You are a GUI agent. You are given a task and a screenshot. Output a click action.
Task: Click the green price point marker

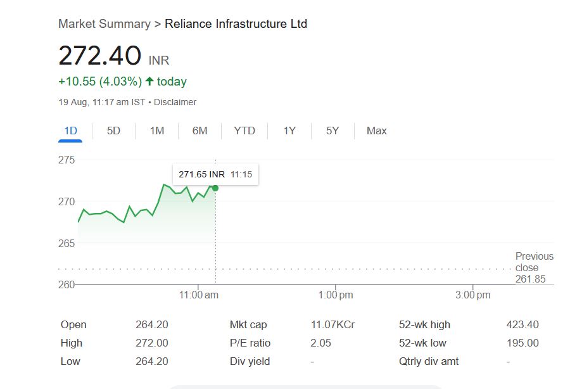[x=215, y=188]
